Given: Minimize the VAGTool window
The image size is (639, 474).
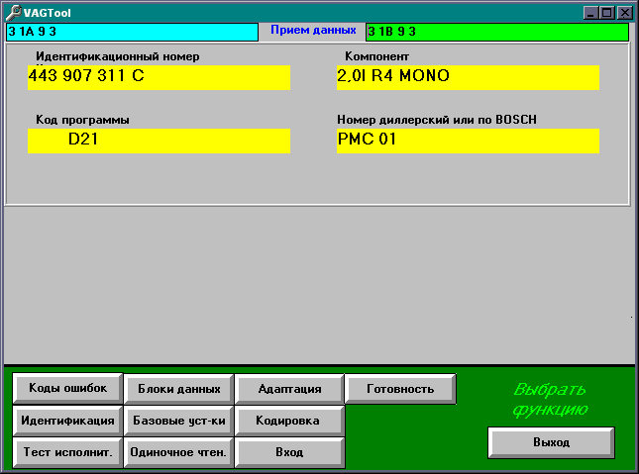Looking at the screenshot, I should pos(590,13).
